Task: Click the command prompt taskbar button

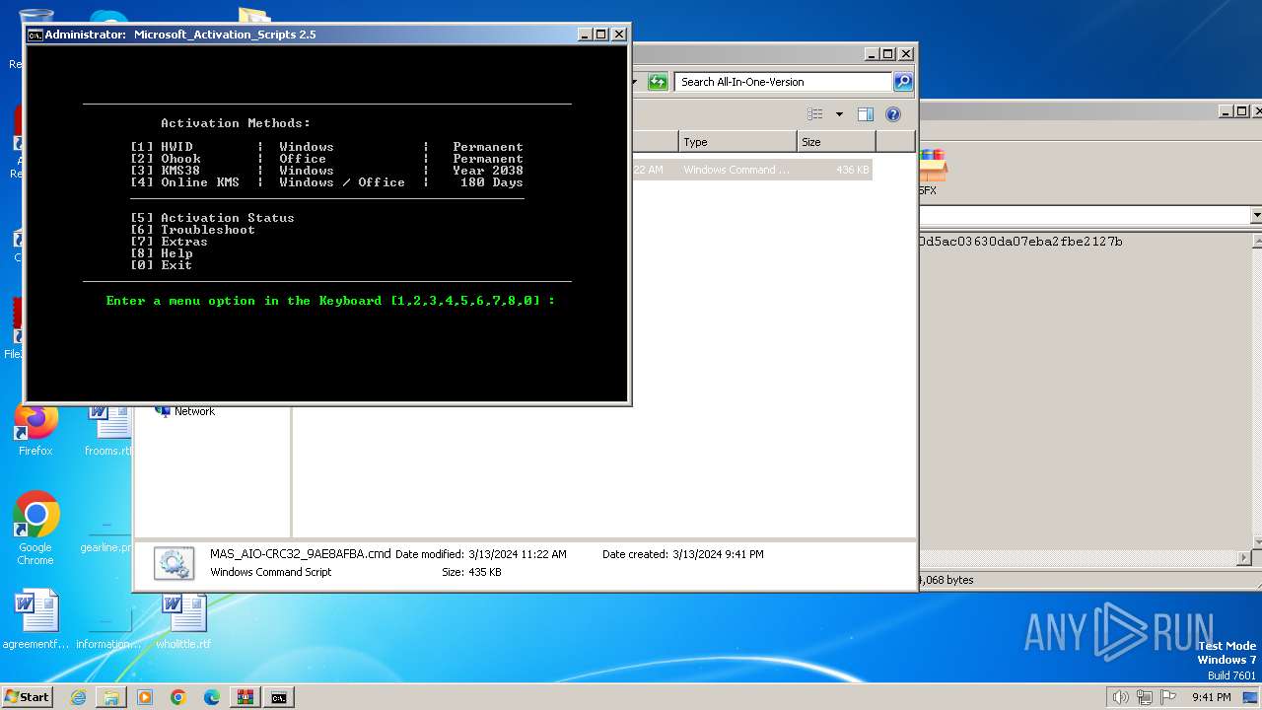Action: (x=279, y=697)
